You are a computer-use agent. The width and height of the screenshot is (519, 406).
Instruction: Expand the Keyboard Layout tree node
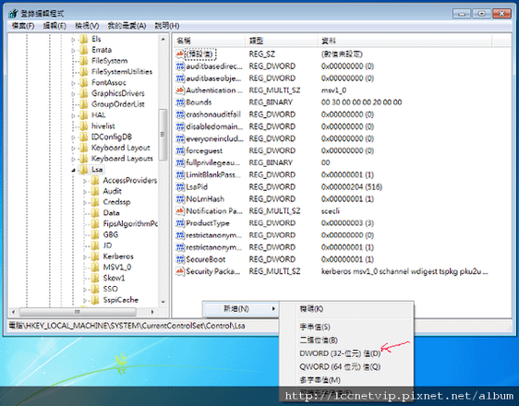tap(74, 149)
